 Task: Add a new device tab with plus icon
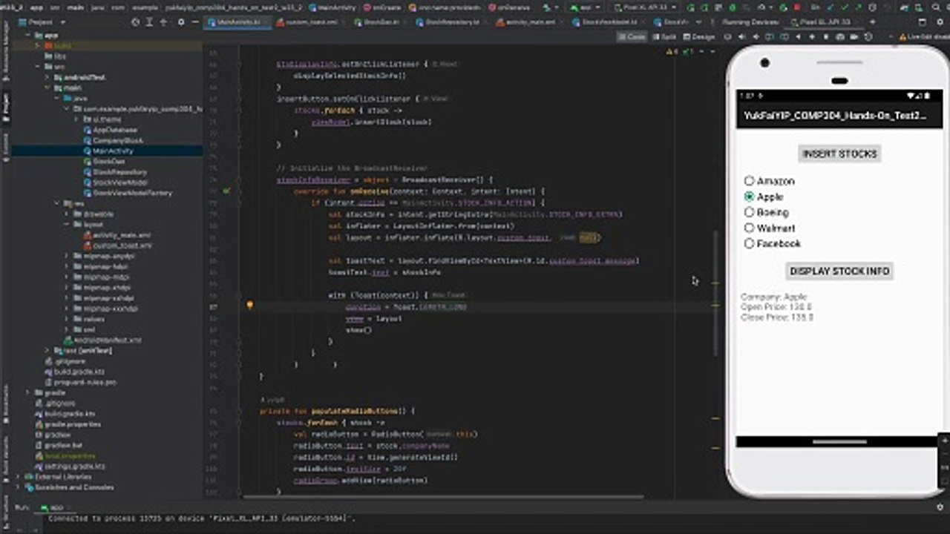coord(873,22)
